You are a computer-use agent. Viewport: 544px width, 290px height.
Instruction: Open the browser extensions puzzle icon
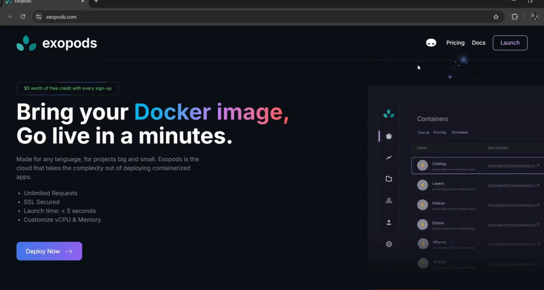514,17
